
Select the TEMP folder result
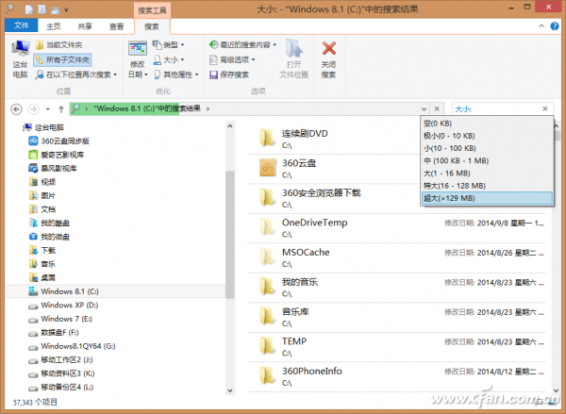tap(396, 346)
